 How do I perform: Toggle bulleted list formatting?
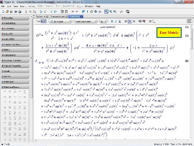150,21
